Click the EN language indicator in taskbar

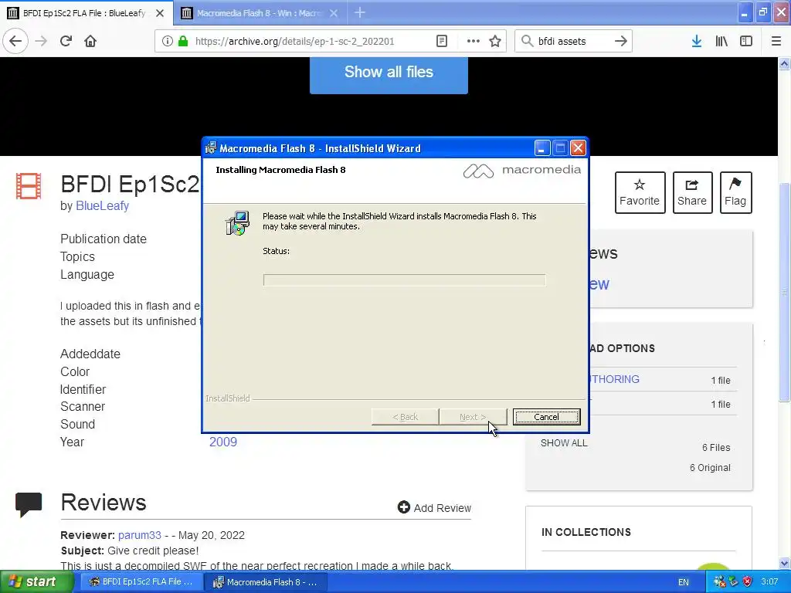point(683,582)
